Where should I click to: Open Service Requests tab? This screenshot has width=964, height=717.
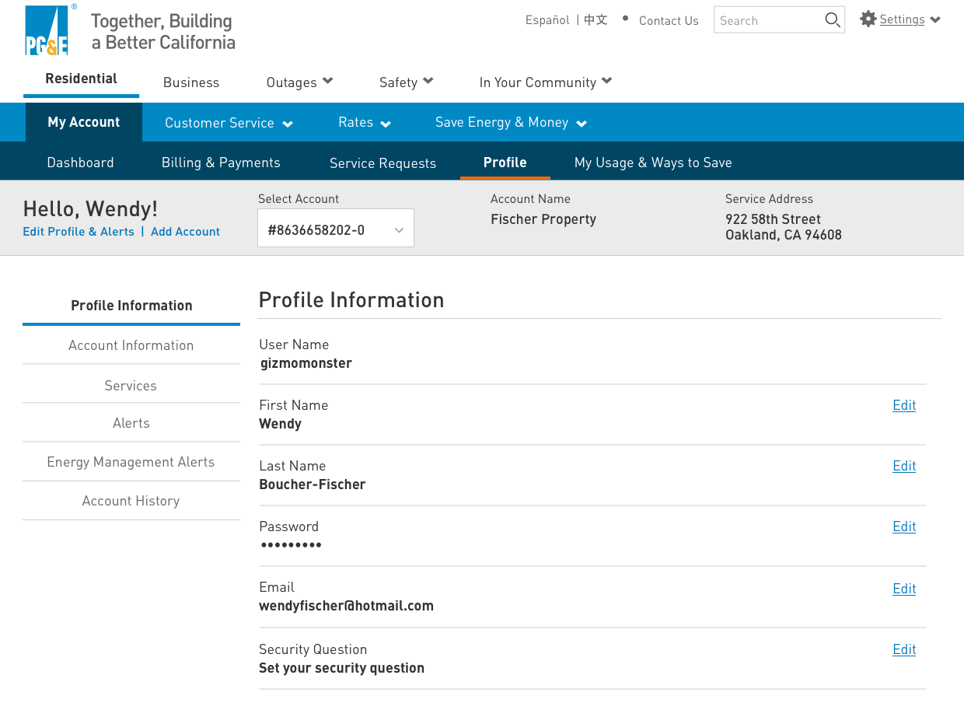coord(382,163)
